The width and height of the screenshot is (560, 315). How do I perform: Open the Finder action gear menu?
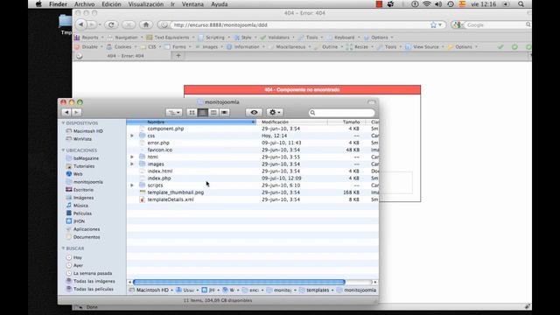coord(274,113)
